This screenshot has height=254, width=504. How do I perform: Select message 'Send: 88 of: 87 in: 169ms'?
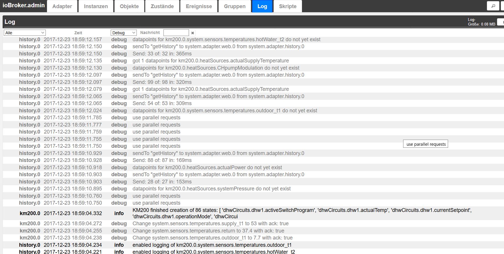162,160
